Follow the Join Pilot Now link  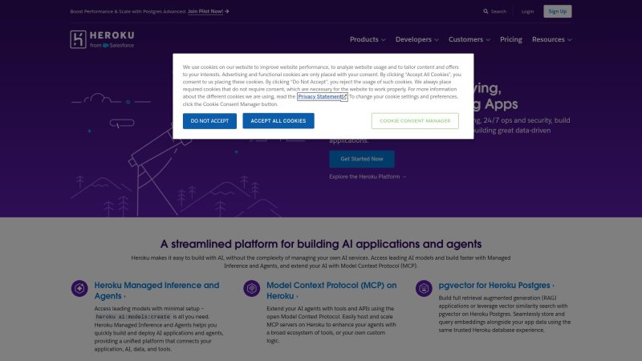[205, 11]
